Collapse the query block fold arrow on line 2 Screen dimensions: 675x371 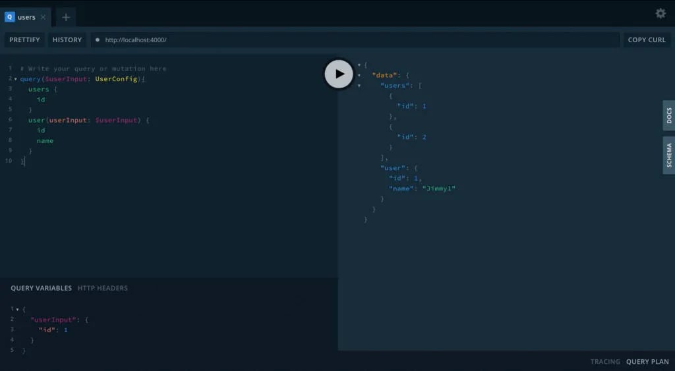(x=16, y=79)
